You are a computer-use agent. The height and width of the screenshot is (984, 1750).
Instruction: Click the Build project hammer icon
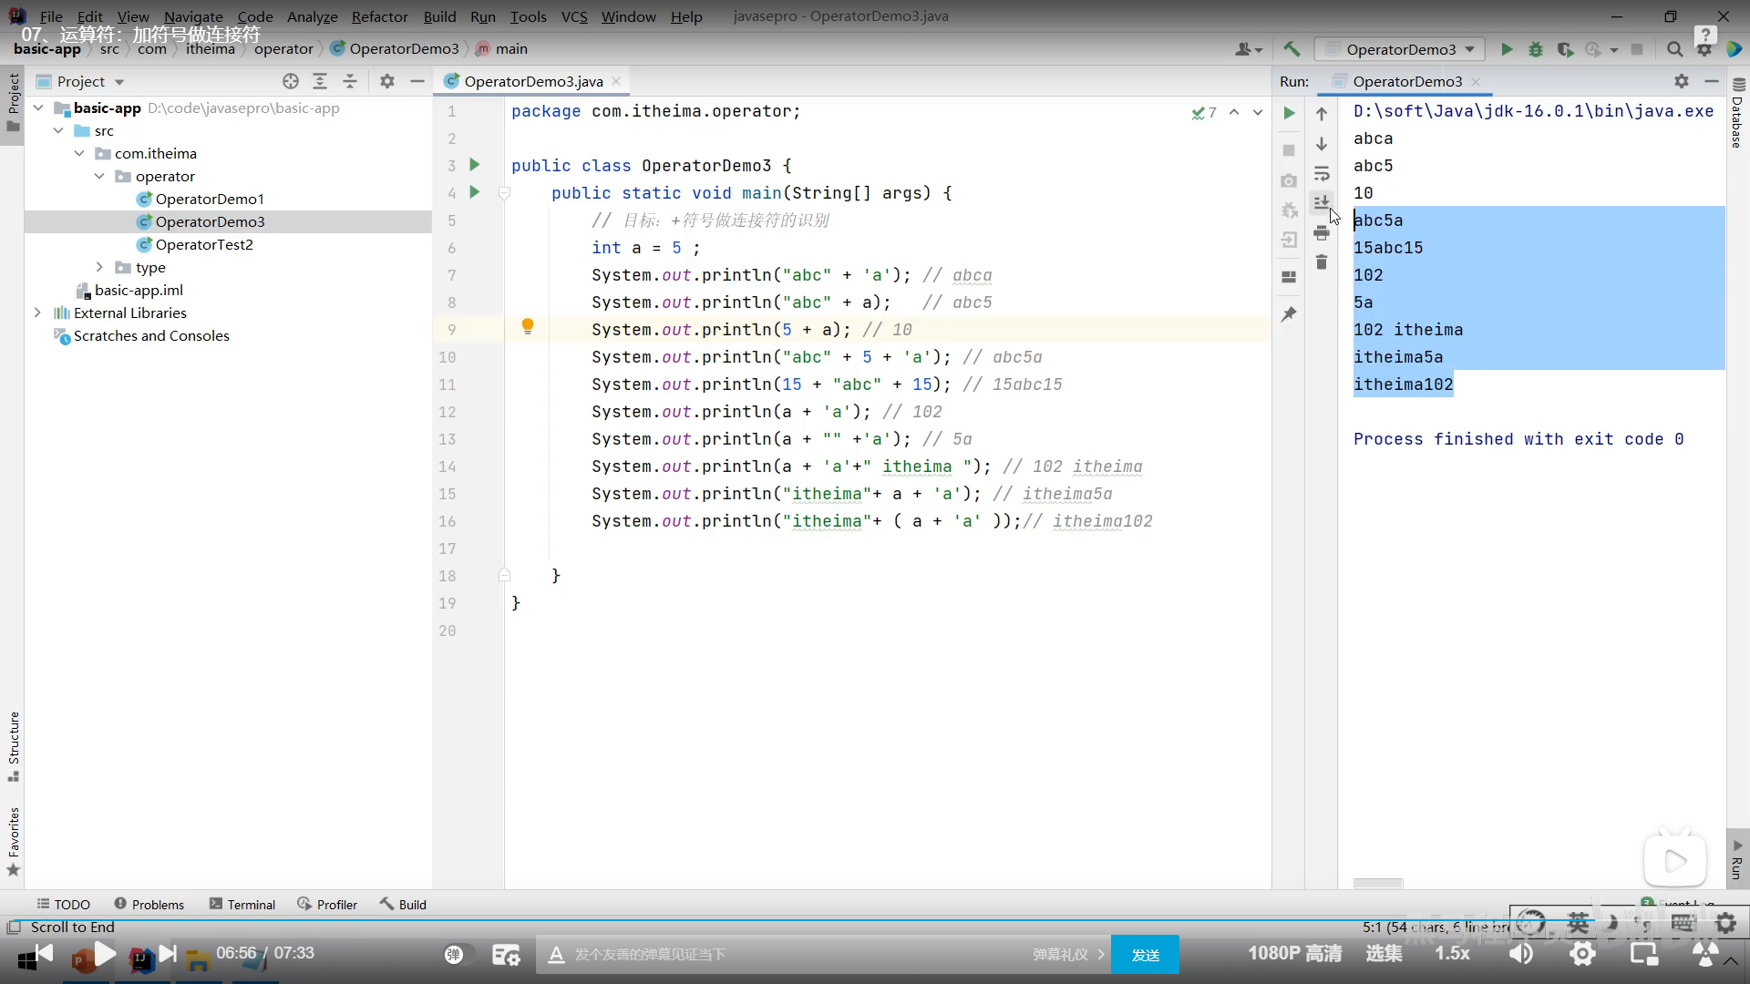pyautogui.click(x=1292, y=49)
